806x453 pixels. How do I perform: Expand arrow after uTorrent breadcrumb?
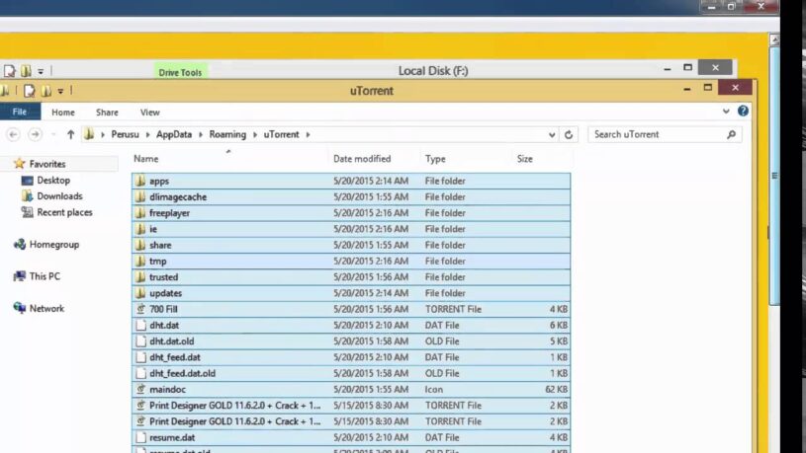pyautogui.click(x=308, y=134)
